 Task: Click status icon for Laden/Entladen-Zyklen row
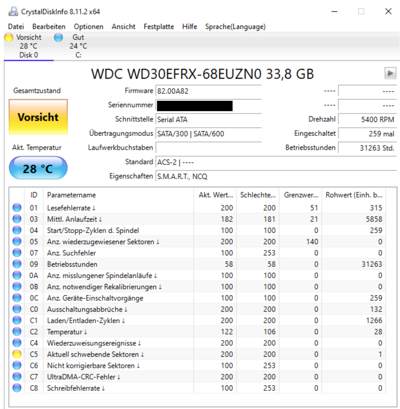tap(17, 320)
